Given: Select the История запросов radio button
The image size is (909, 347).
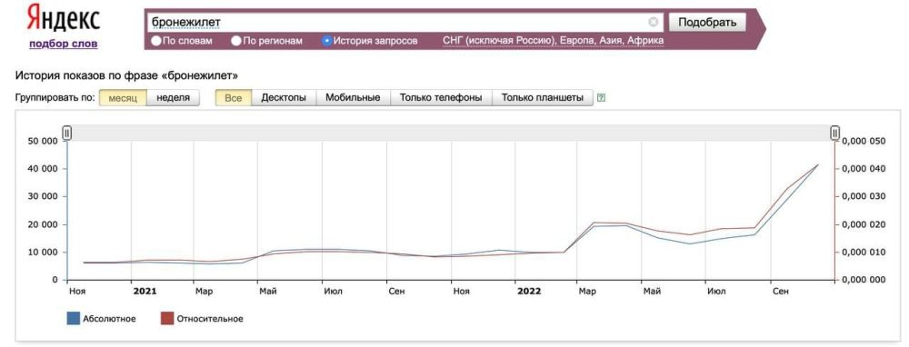Looking at the screenshot, I should (327, 41).
